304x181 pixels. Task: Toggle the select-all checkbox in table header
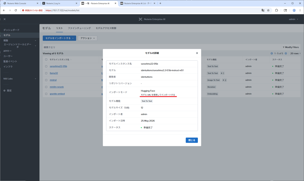tap(46, 60)
